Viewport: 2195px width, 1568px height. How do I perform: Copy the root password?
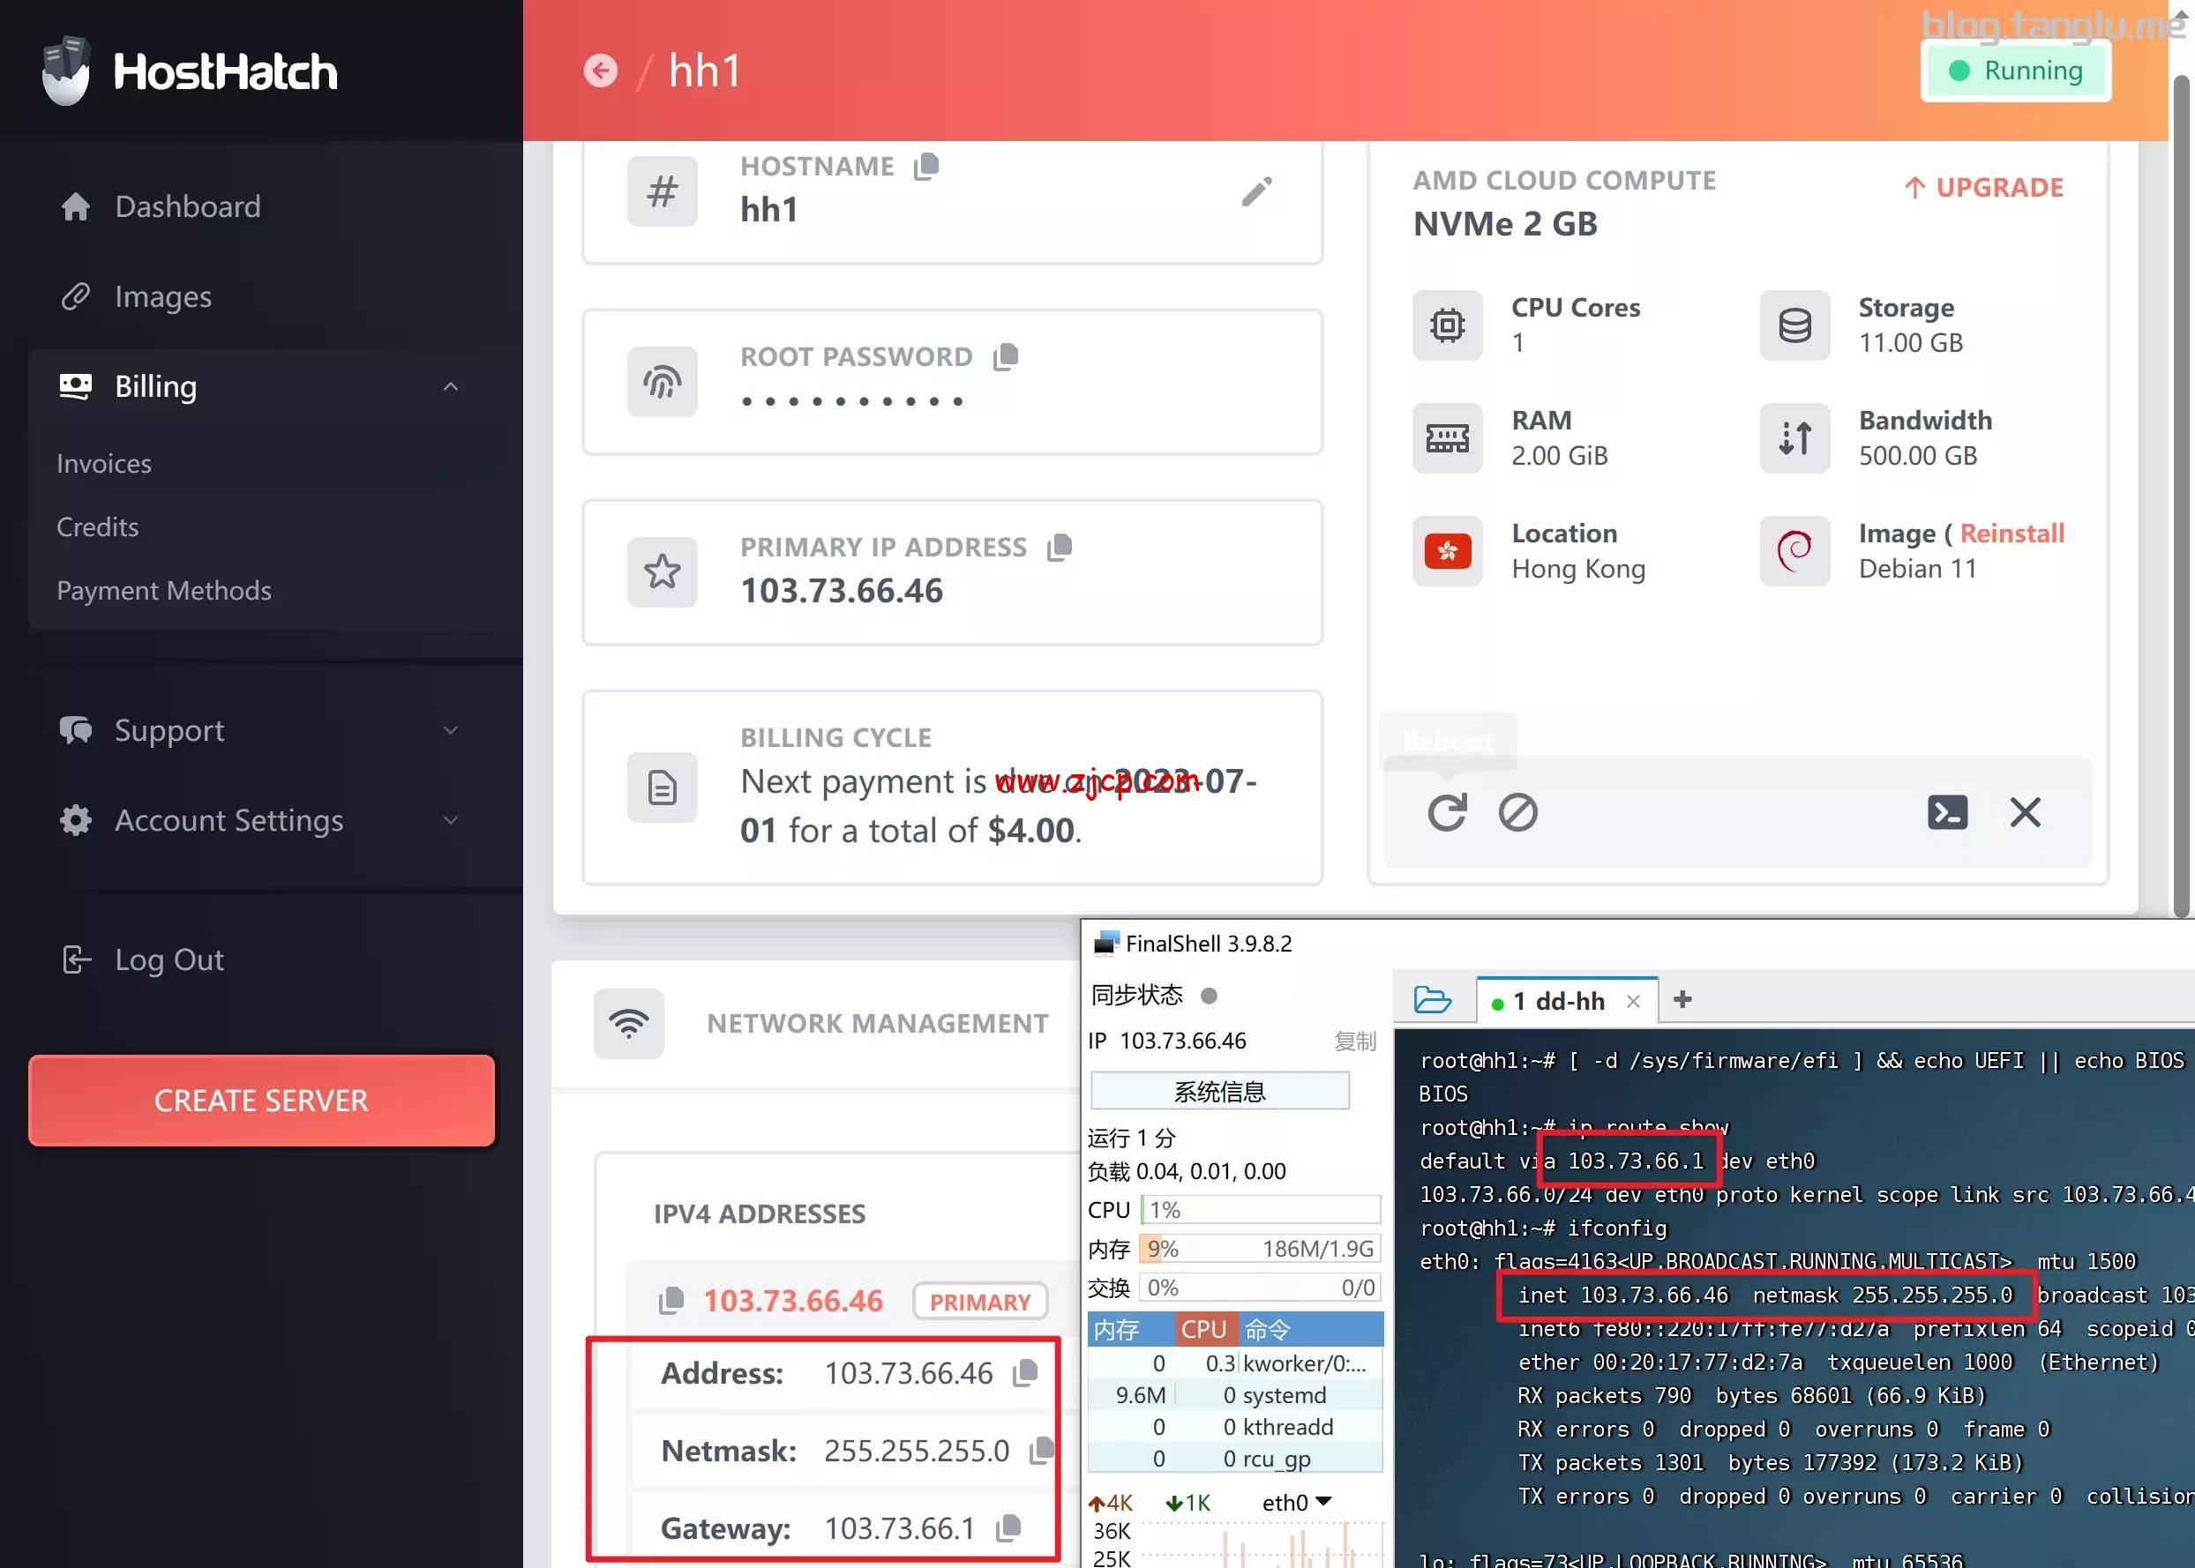click(x=1005, y=356)
